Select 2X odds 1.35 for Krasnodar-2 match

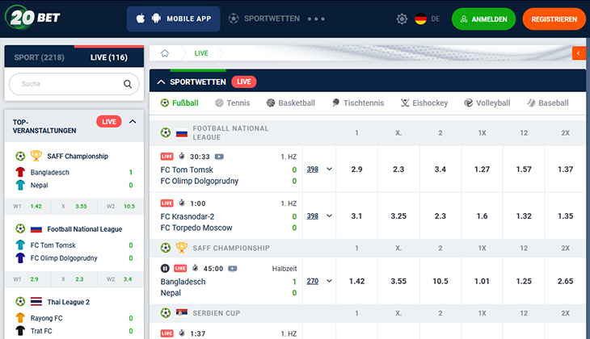click(565, 216)
